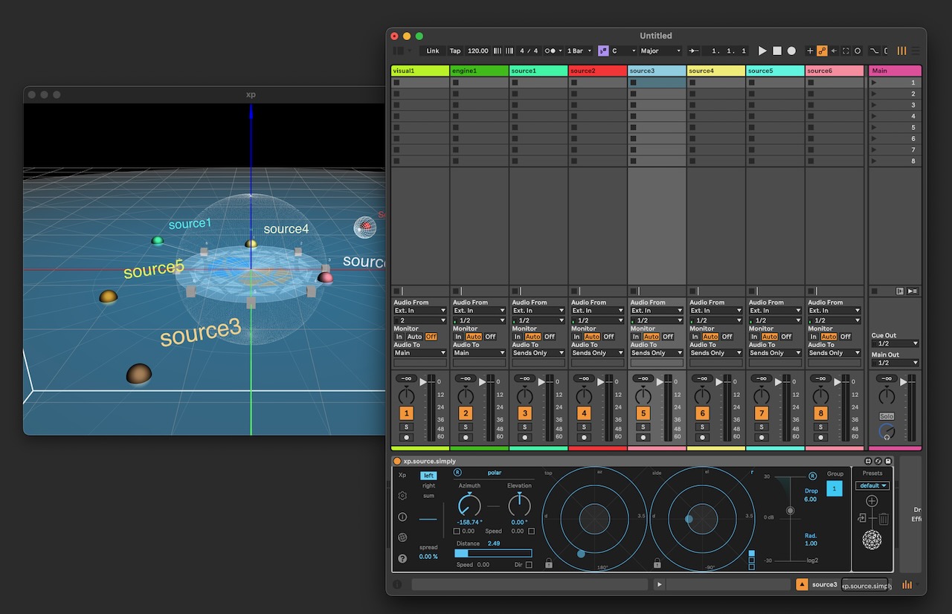952x614 pixels.
Task: Click the R reset icon above Drop
Action: [x=812, y=476]
